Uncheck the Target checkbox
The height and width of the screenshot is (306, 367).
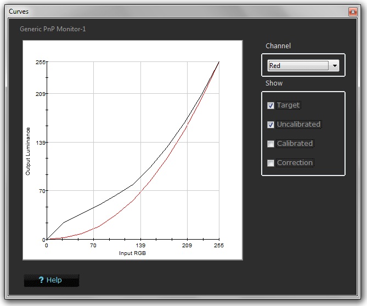270,105
